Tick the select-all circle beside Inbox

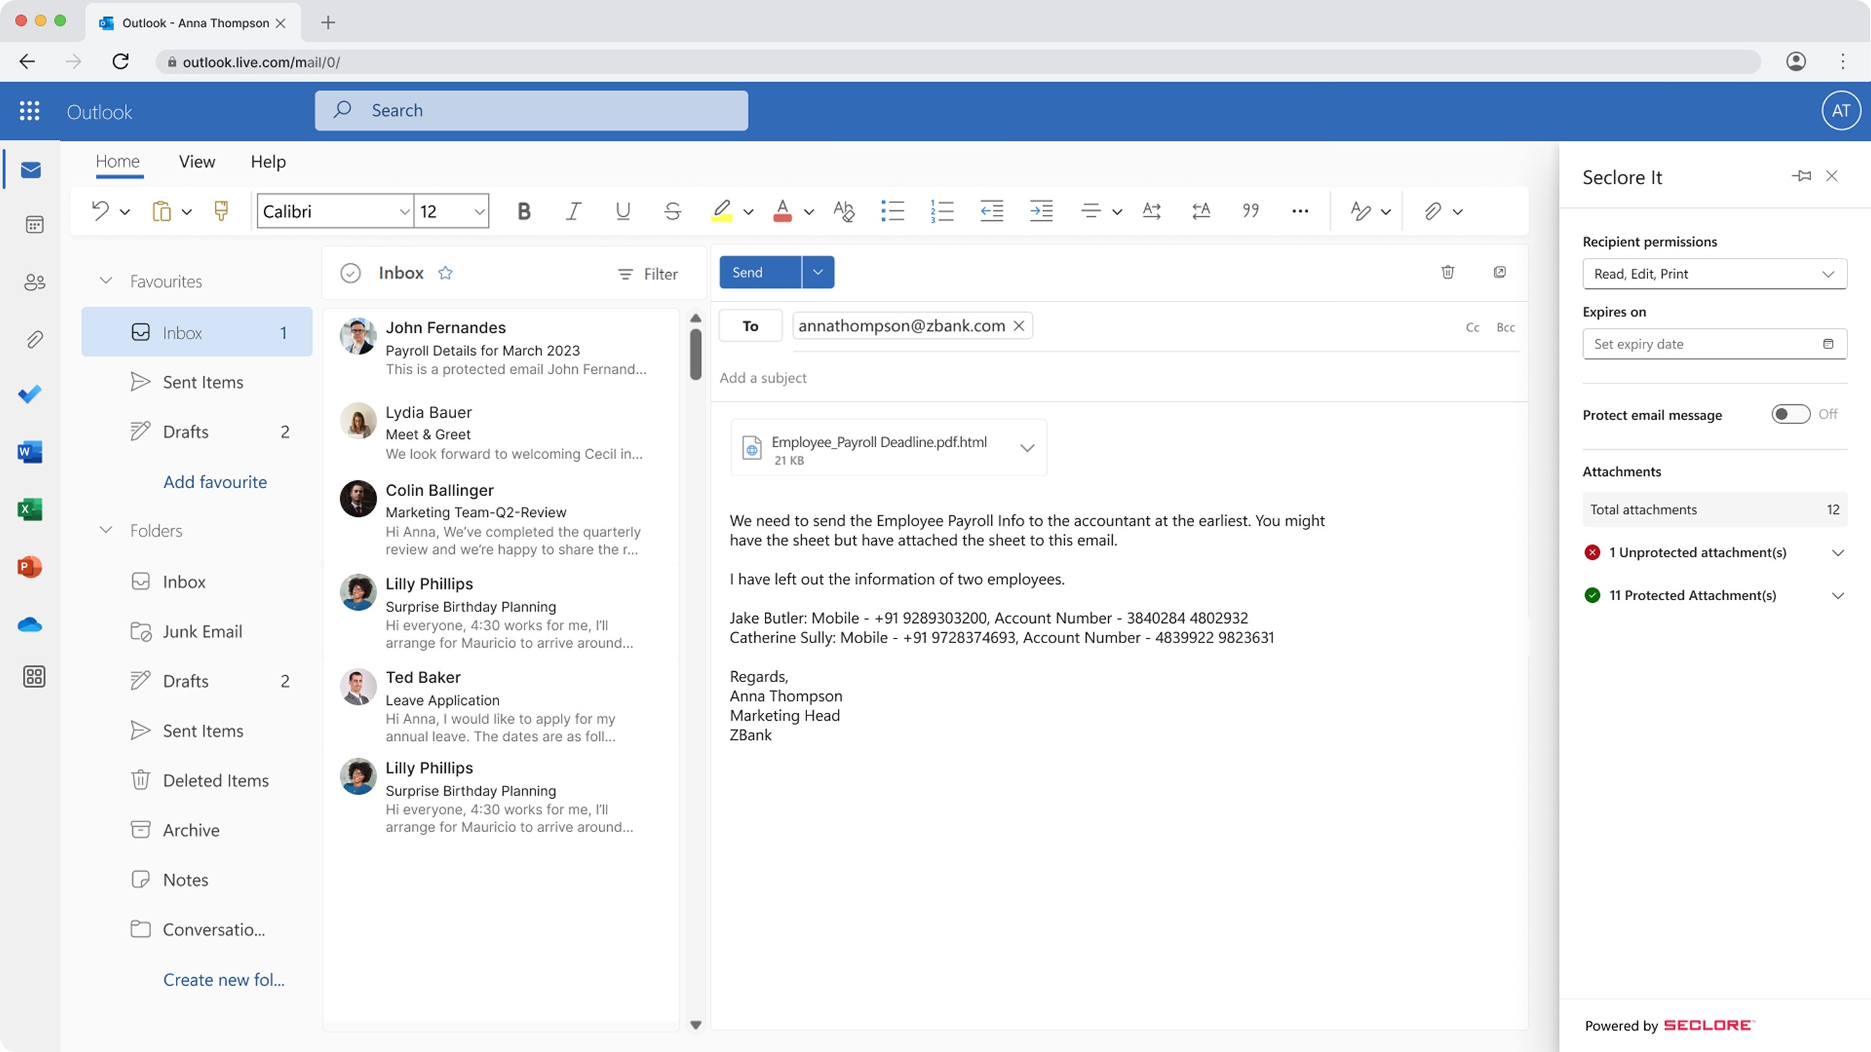point(350,273)
